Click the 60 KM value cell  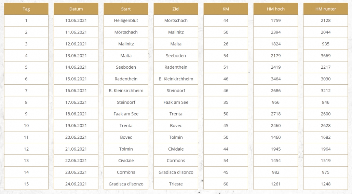(x=226, y=184)
